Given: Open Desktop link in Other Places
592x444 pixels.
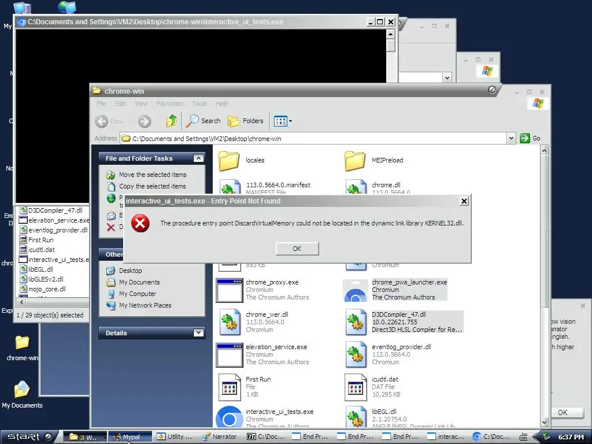Looking at the screenshot, I should 130,271.
